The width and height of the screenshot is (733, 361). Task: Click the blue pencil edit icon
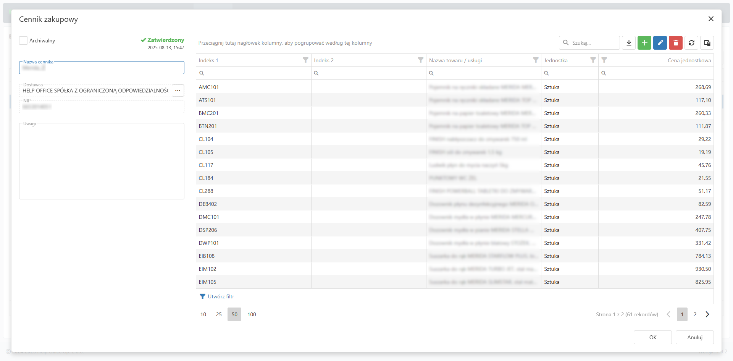click(x=660, y=43)
